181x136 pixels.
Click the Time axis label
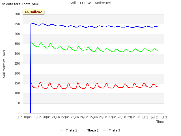(x=160, y=122)
